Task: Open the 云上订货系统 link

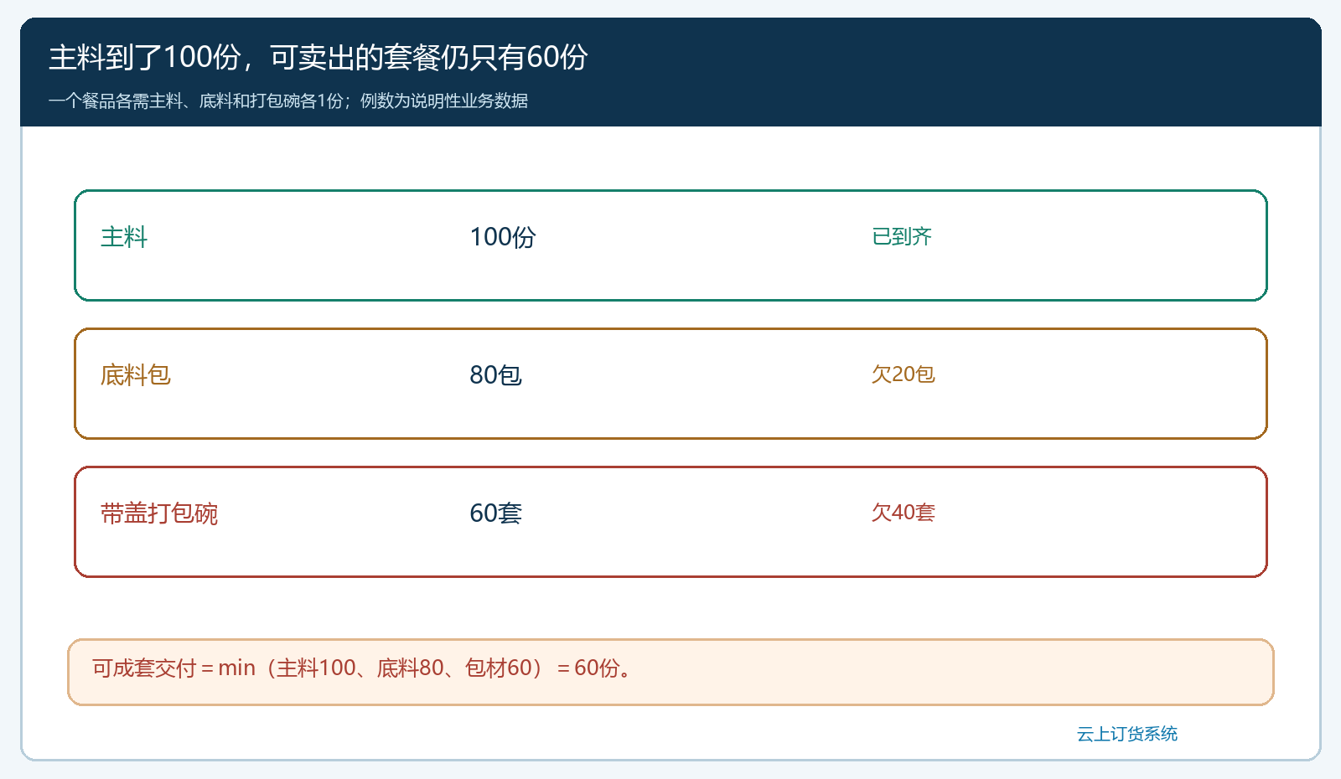Action: coord(1127,734)
